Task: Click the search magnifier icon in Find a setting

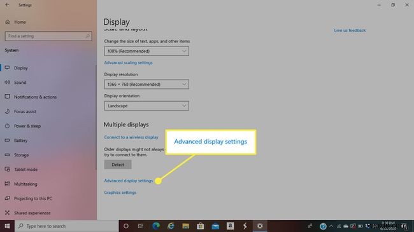Action: tap(87, 36)
